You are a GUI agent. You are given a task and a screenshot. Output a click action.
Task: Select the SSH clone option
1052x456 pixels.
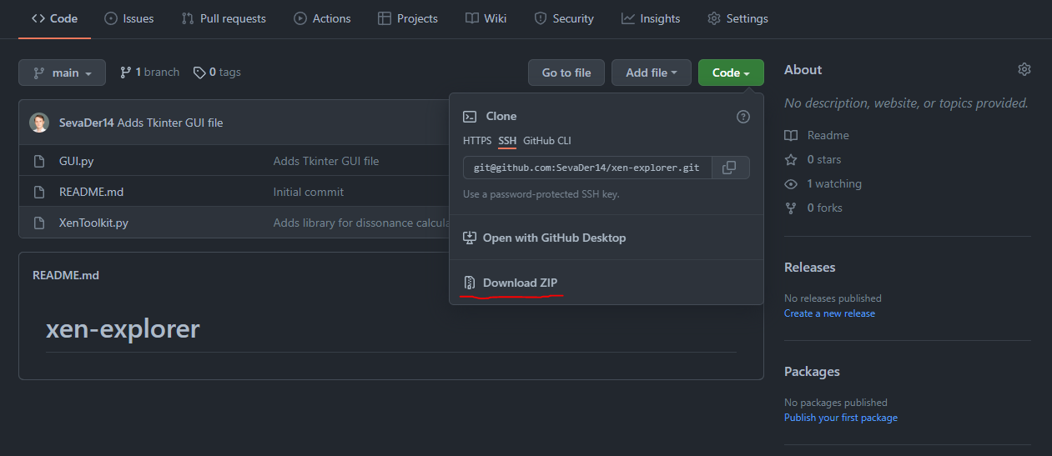tap(507, 141)
